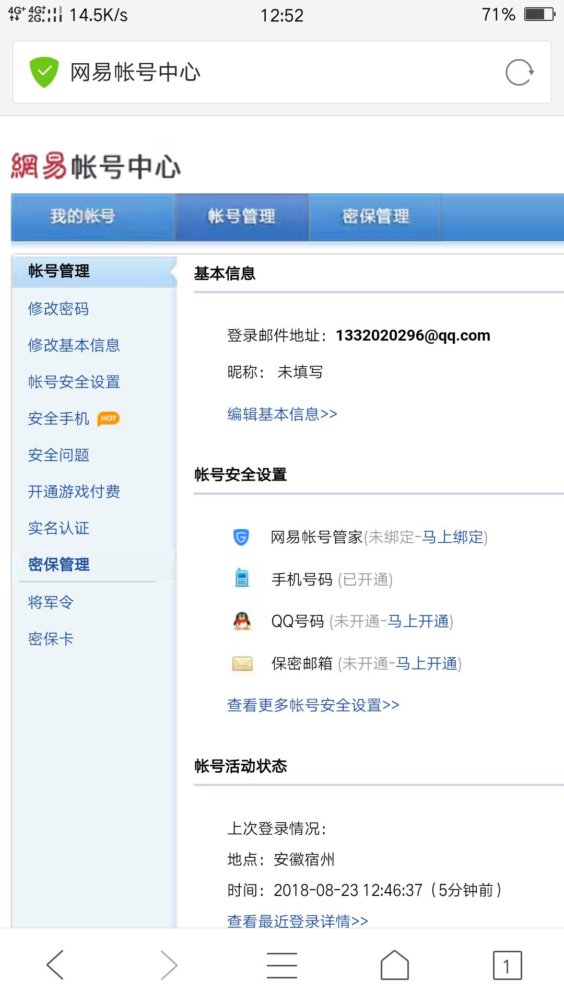
Task: Tap the 网易帐号管家 row label
Action: pos(317,537)
